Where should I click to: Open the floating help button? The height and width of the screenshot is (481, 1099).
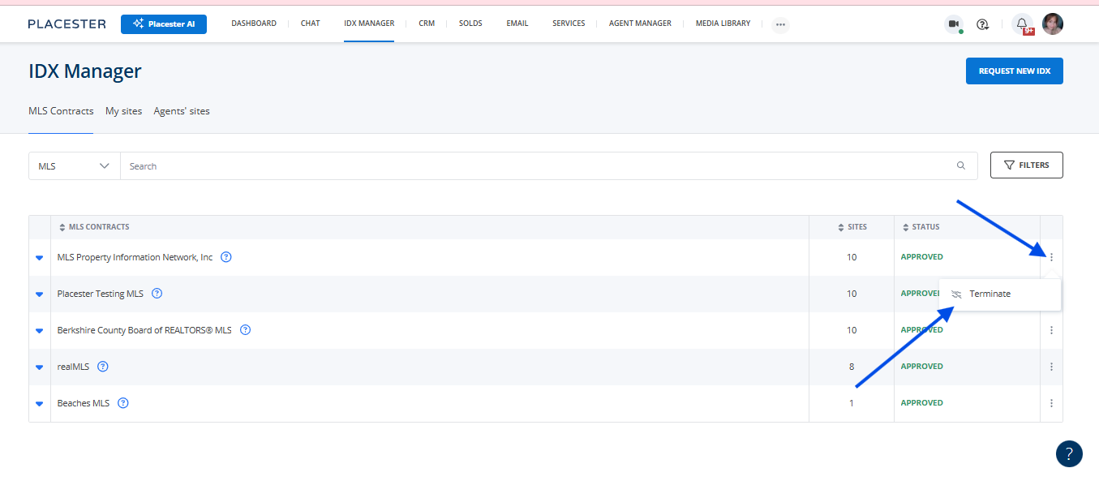1069,453
